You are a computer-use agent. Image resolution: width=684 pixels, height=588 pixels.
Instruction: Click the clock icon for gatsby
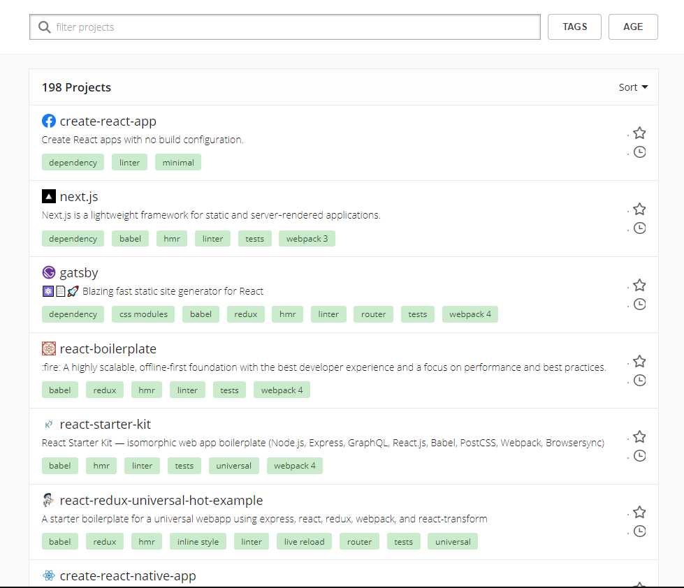click(x=639, y=304)
